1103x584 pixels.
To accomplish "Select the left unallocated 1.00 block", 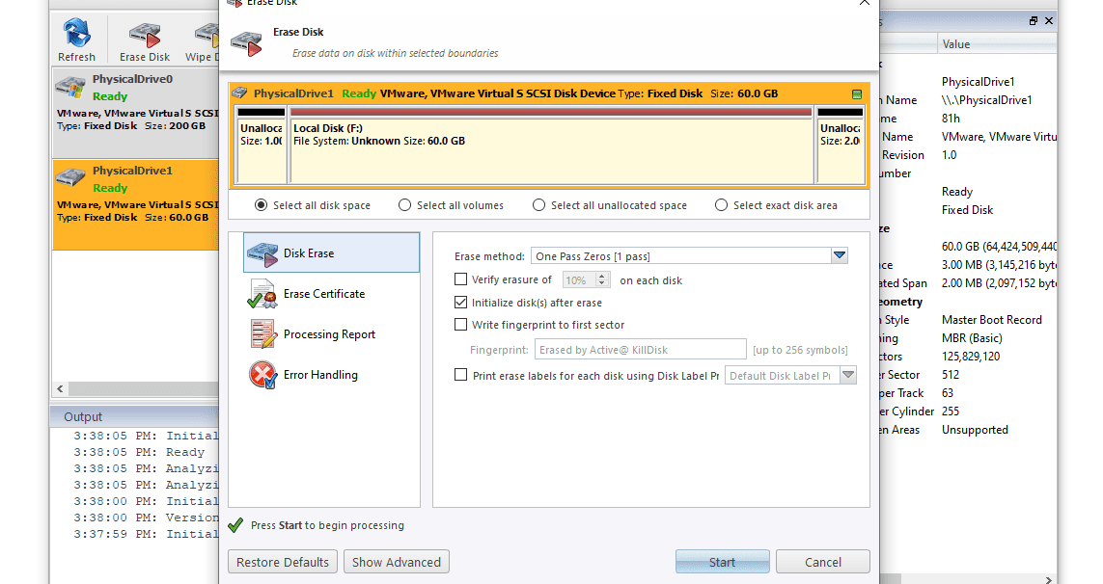I will click(261, 145).
